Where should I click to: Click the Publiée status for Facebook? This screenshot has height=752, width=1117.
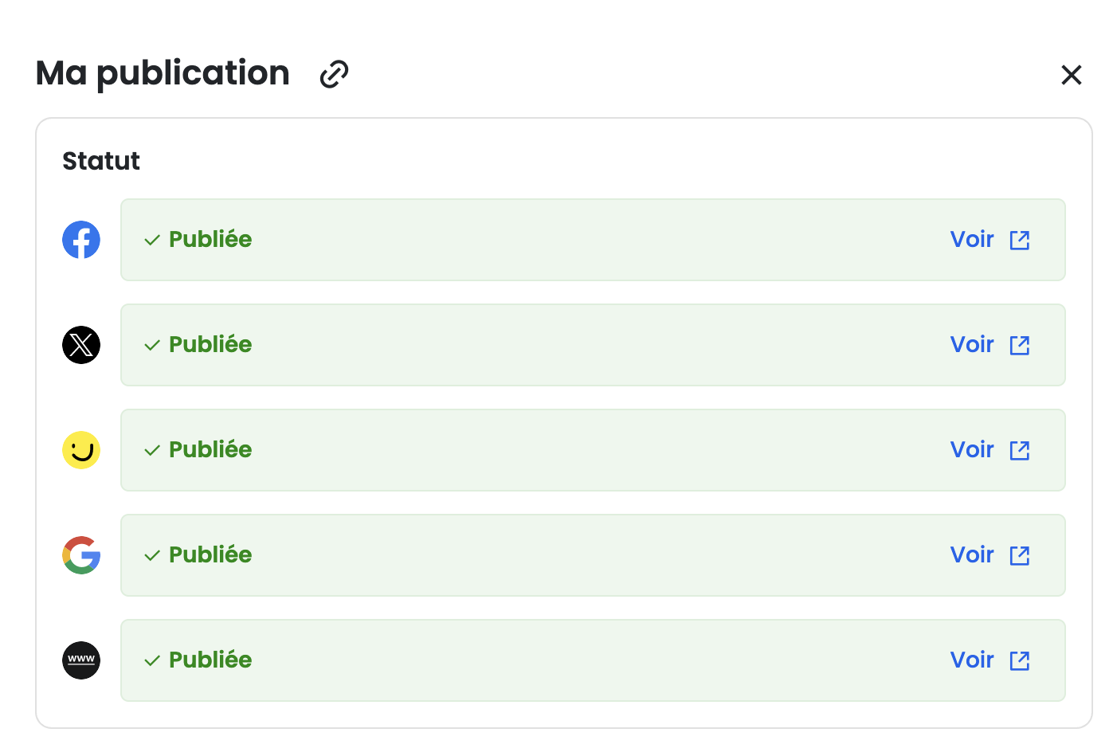click(x=210, y=240)
